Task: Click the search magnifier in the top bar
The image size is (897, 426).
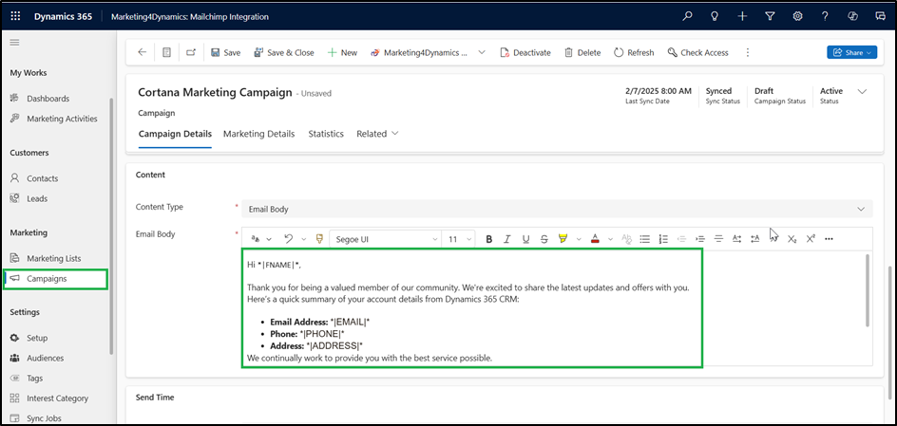Action: [687, 16]
